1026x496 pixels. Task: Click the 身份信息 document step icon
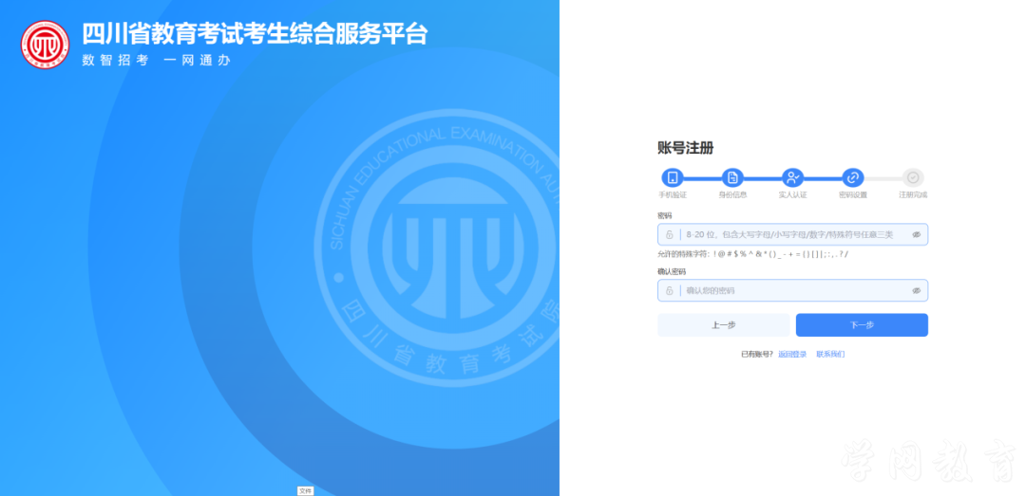click(x=732, y=177)
